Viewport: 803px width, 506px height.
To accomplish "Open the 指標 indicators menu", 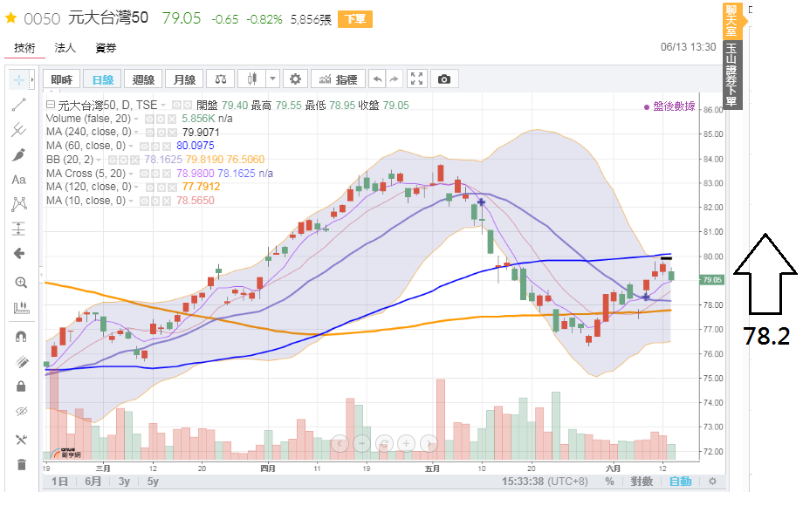I will tap(338, 79).
